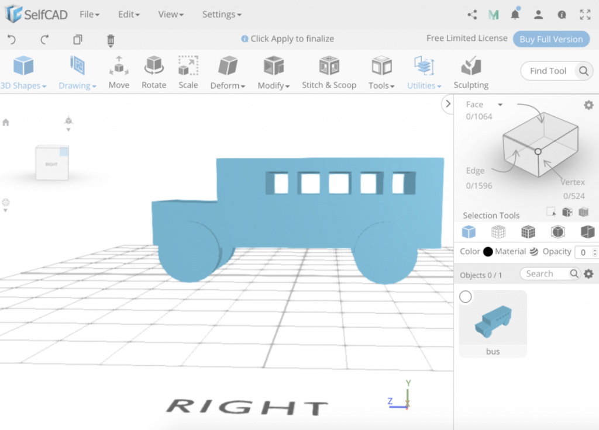Click the black Color swatch
The image size is (599, 430).
click(x=488, y=252)
